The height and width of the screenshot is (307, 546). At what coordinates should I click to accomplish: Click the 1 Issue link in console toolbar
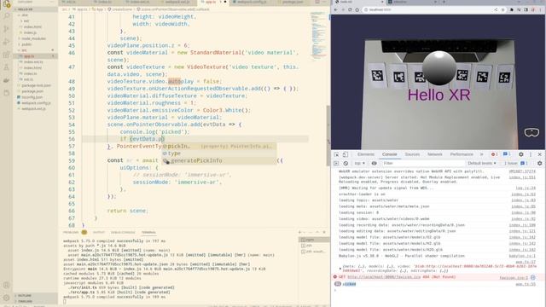click(x=515, y=163)
